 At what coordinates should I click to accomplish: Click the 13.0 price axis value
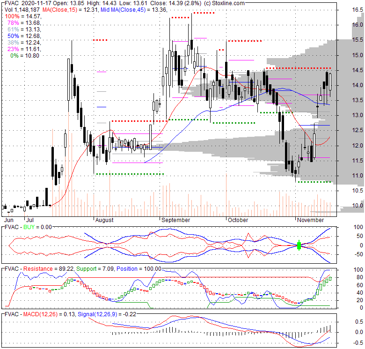coord(358,115)
